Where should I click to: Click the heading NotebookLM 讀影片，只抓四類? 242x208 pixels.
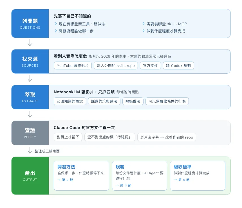point(84,92)
